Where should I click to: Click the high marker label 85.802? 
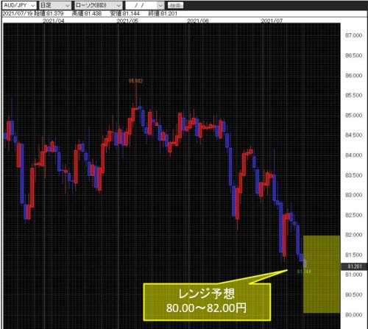coord(135,81)
